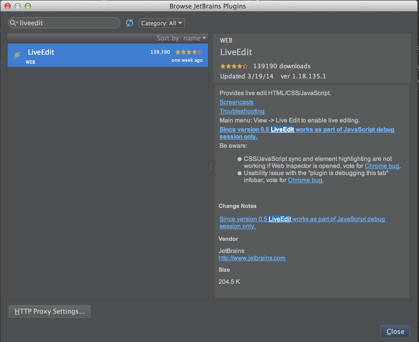This screenshot has height=342, width=419.
Task: Click the 'ver 1.18.135.1' version text
Action: [303, 76]
